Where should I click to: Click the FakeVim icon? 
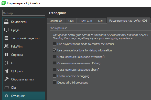pyautogui.click(x=6, y=47)
